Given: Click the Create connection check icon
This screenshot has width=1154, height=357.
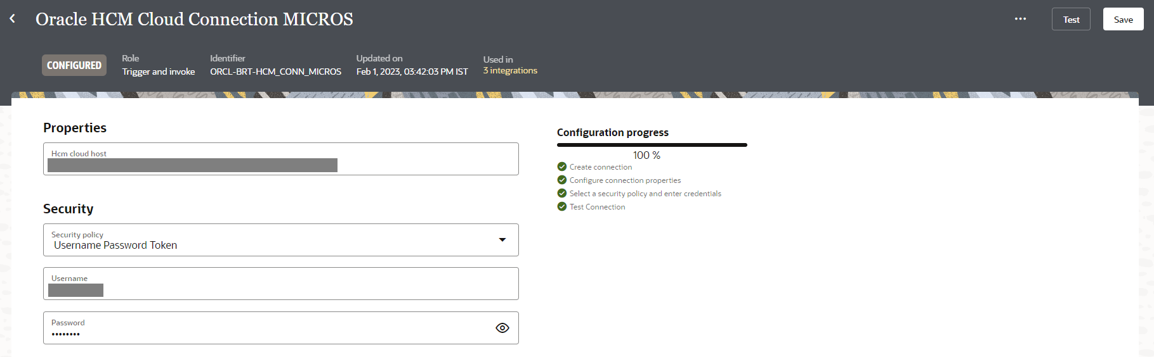Looking at the screenshot, I should (561, 166).
